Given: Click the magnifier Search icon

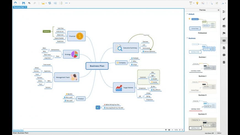Looking at the screenshot, I should (x=211, y=3).
